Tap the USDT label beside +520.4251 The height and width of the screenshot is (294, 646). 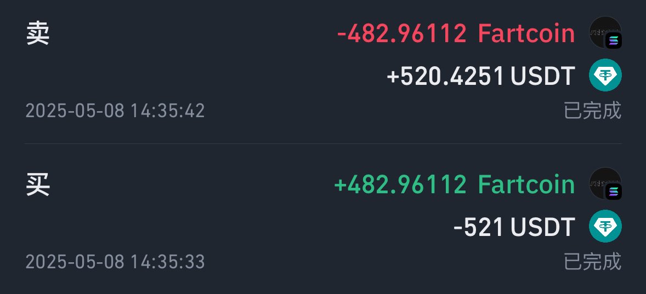click(542, 76)
